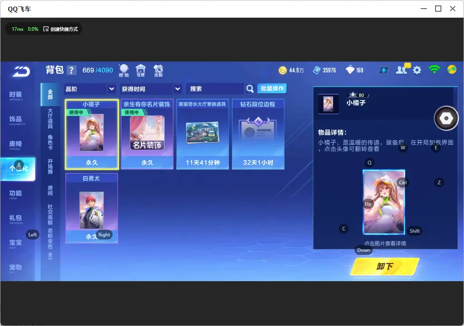Screen dimensions: 464x326
Task: Select the 白勇太 item card
Action: (x=92, y=208)
